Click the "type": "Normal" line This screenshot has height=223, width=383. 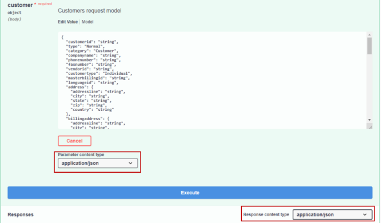pos(85,46)
